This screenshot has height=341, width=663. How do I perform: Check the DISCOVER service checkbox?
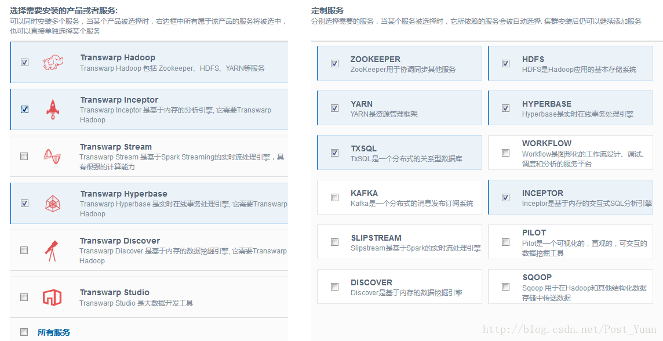point(334,286)
